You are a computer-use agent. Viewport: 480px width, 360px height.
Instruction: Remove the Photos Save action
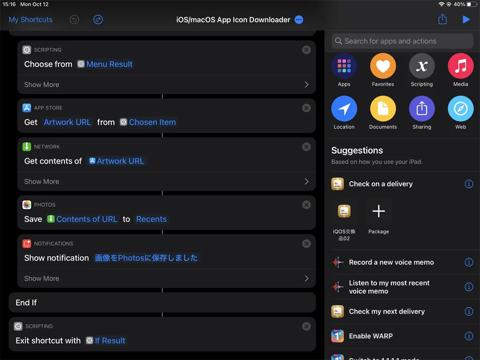pyautogui.click(x=306, y=205)
